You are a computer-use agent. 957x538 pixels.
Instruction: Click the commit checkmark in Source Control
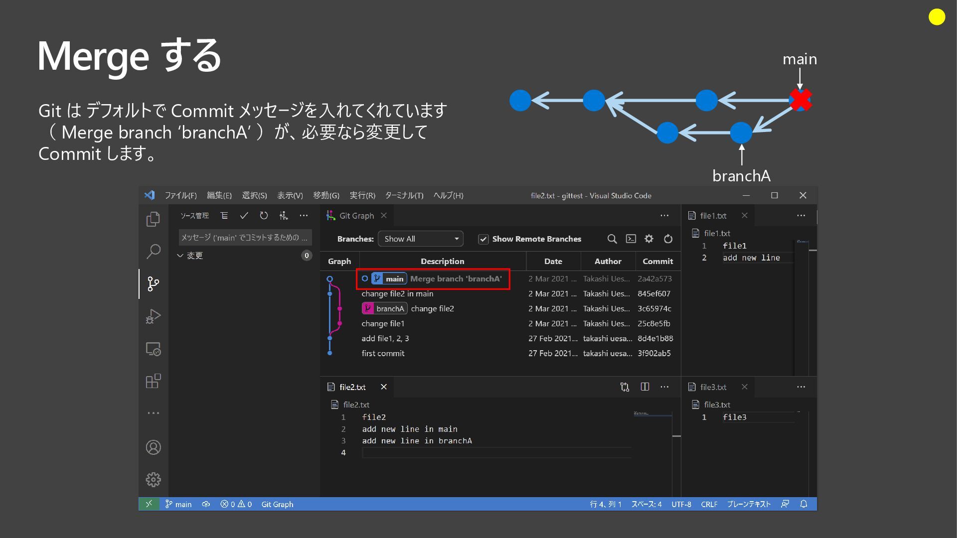click(244, 216)
